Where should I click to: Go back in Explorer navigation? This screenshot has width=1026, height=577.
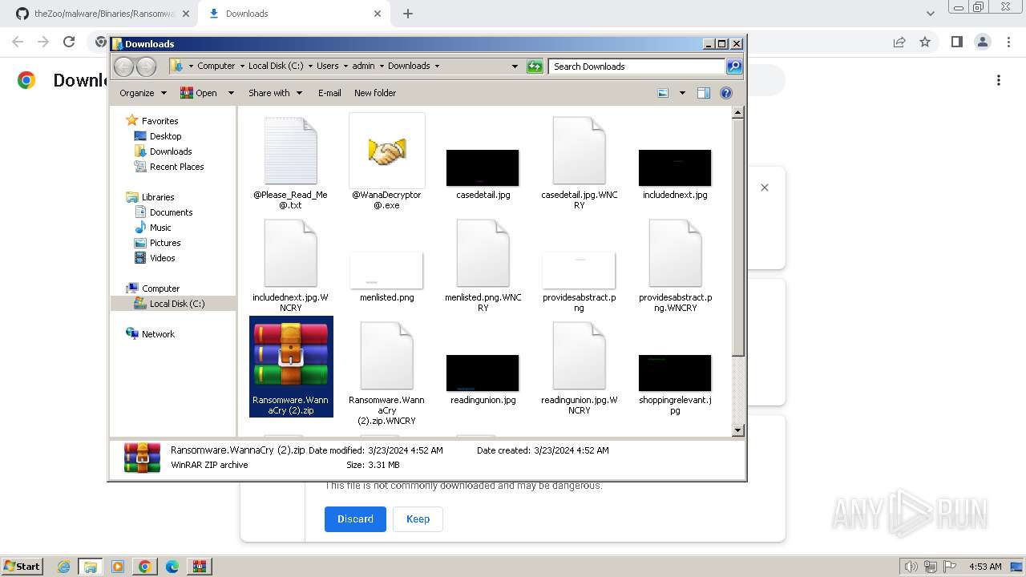124,67
